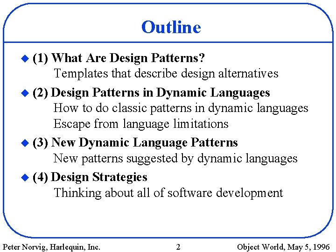This screenshot has width=336, height=252.
Task: Click 'Thinking about all of software development'
Action: pos(168,193)
